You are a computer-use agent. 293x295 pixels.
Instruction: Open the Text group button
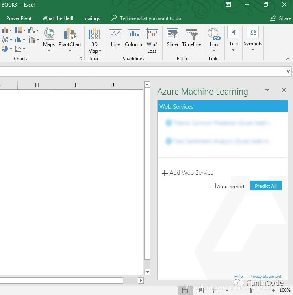233,39
